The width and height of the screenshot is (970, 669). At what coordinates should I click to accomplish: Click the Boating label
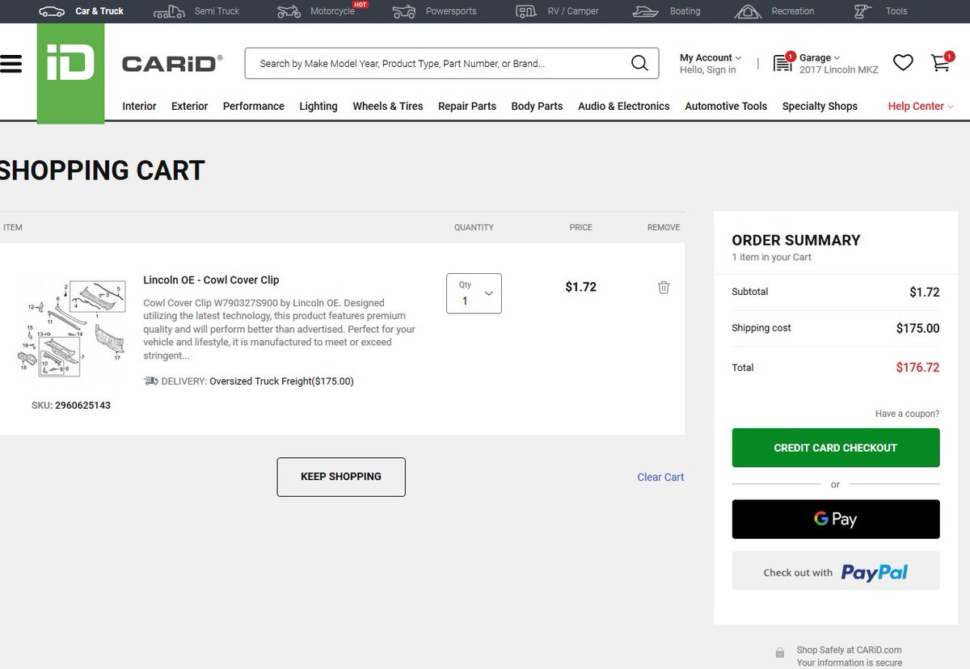coord(685,11)
